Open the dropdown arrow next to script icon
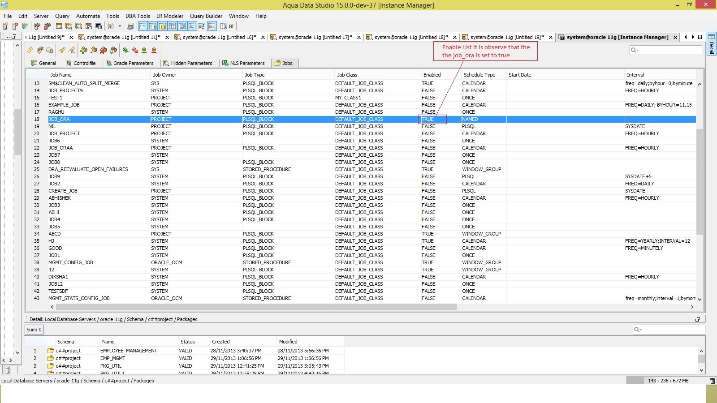717x403 pixels. [x=120, y=26]
